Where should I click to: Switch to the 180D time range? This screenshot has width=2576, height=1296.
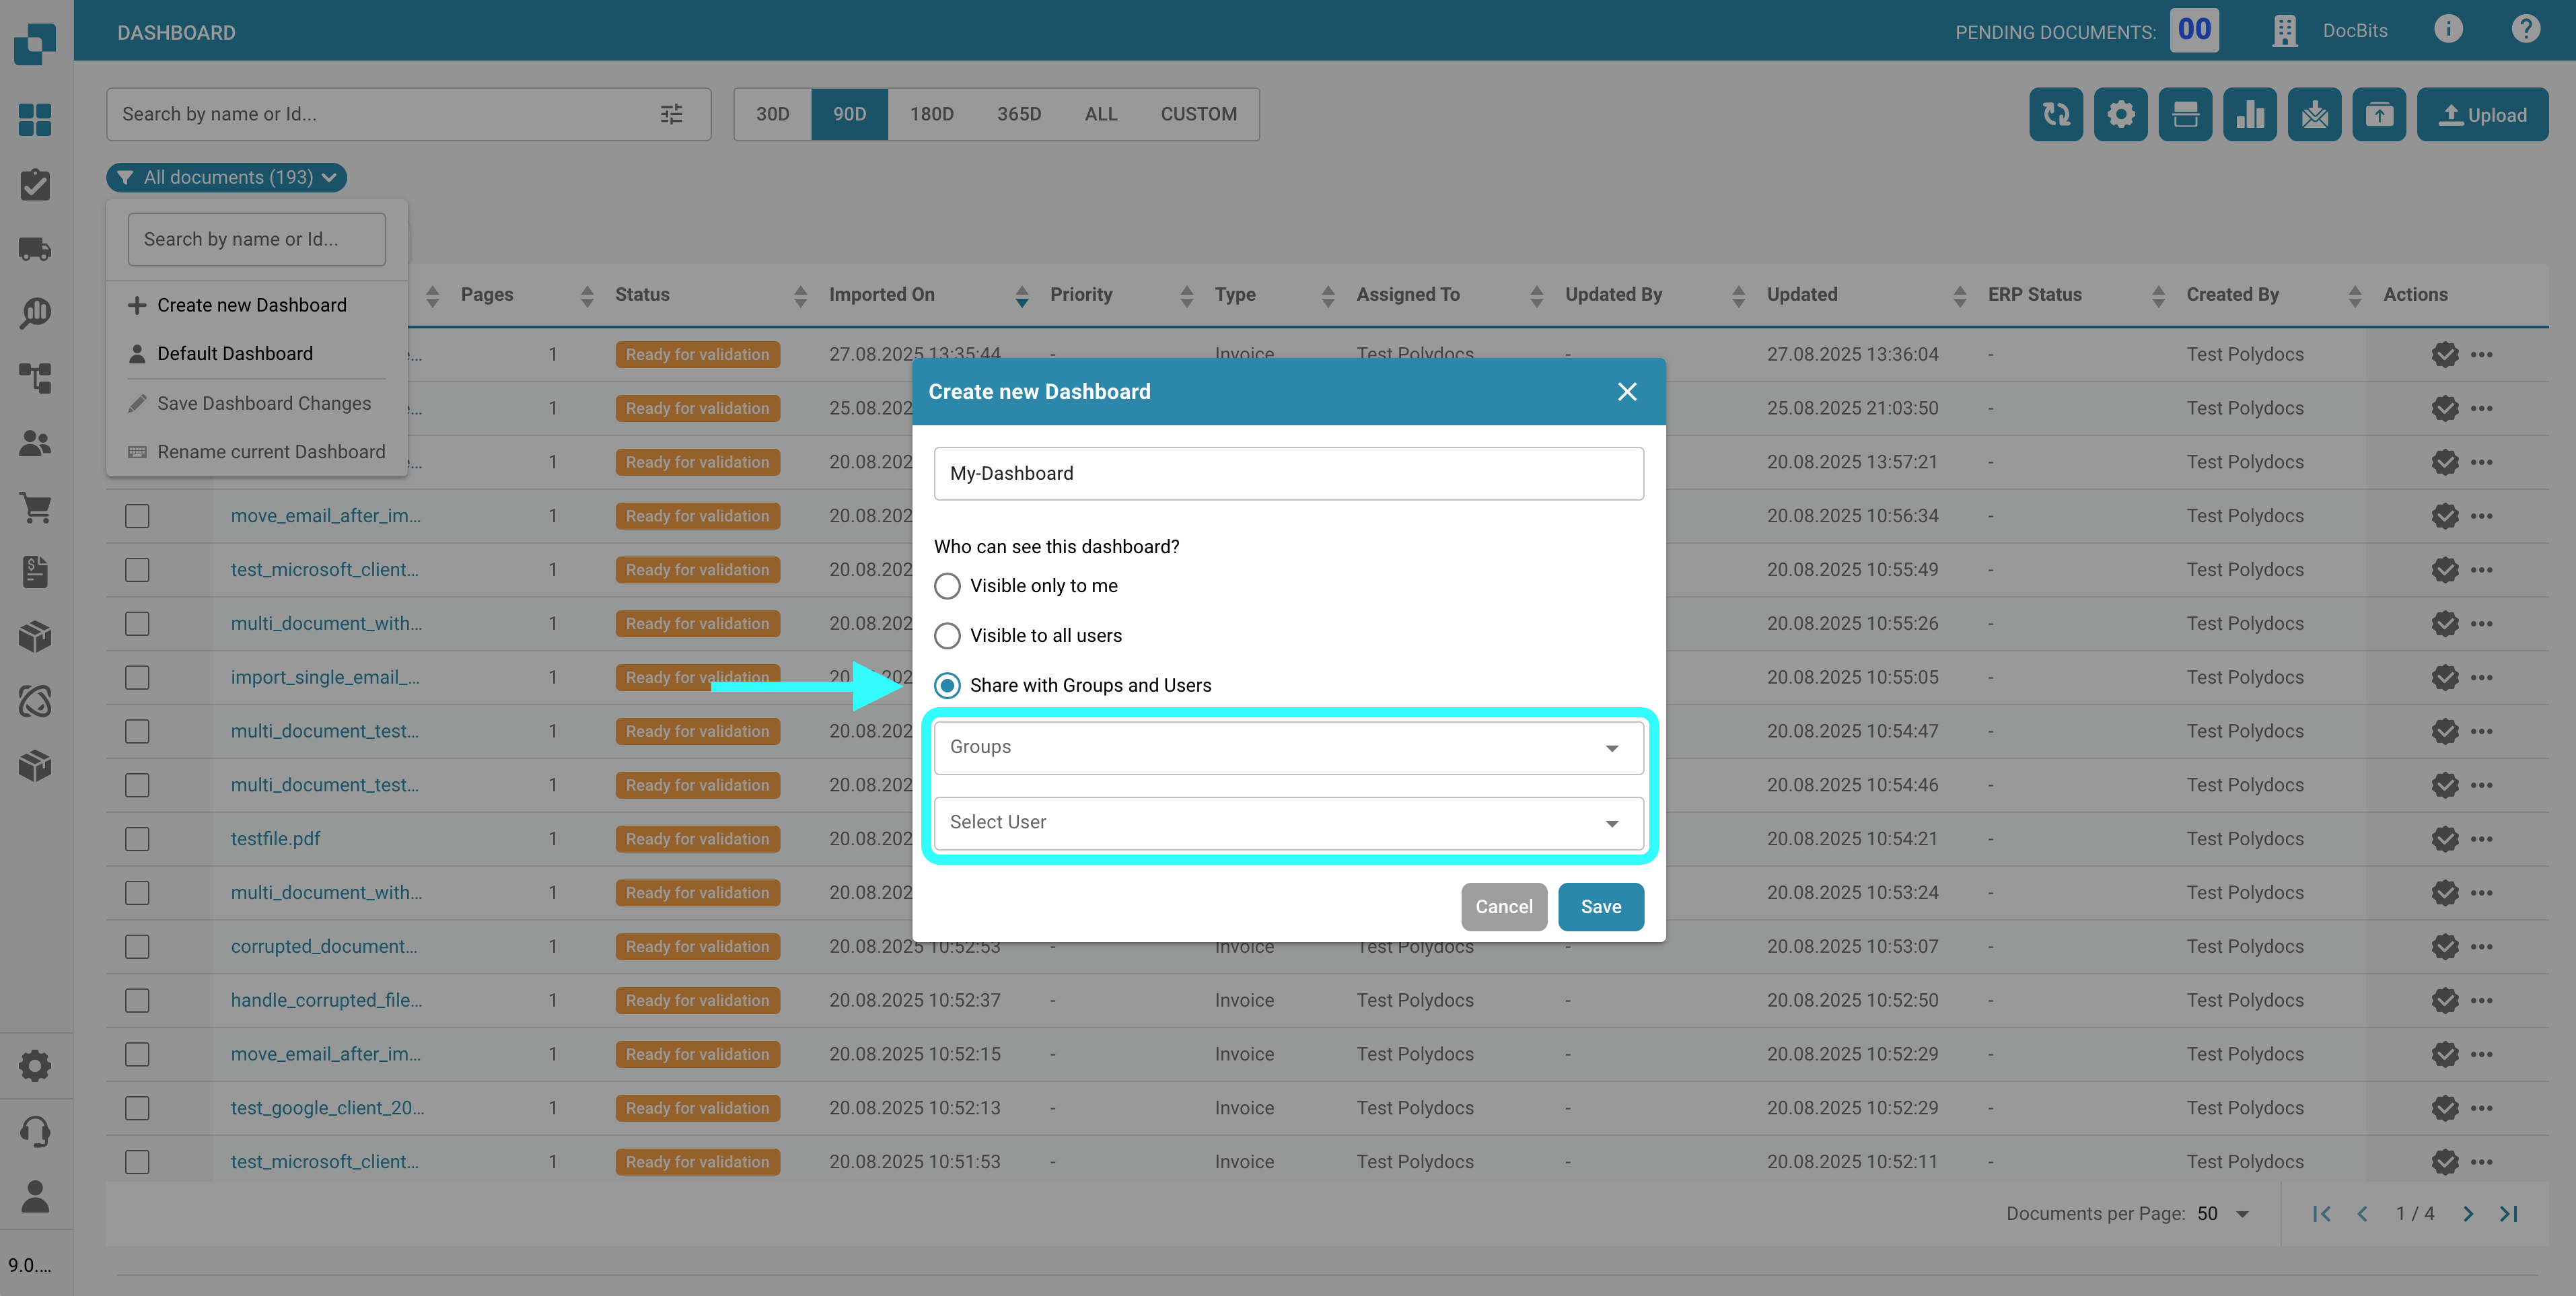(930, 114)
